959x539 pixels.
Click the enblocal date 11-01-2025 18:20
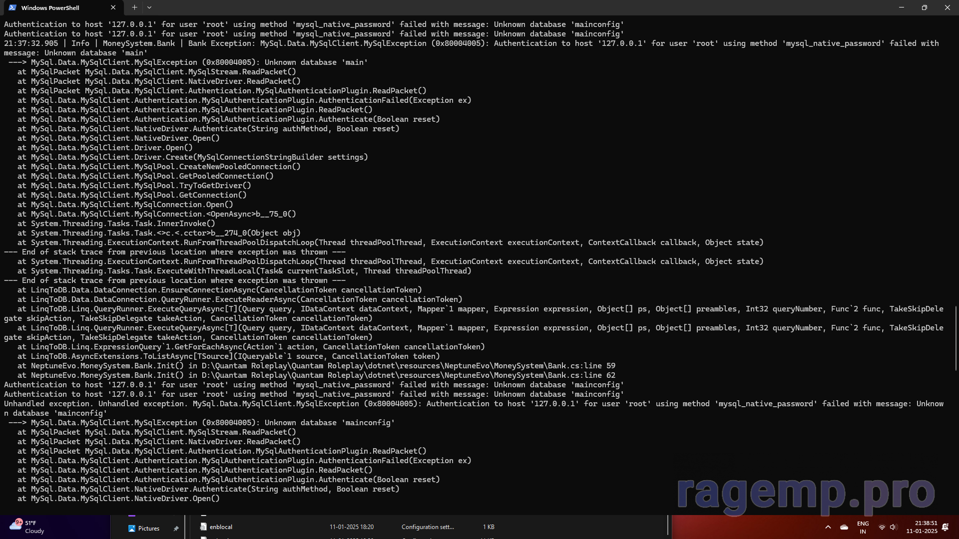(352, 527)
